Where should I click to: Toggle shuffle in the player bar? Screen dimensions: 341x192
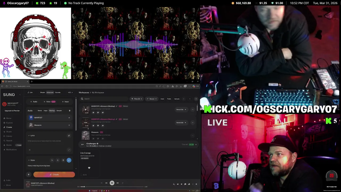pos(101,183)
